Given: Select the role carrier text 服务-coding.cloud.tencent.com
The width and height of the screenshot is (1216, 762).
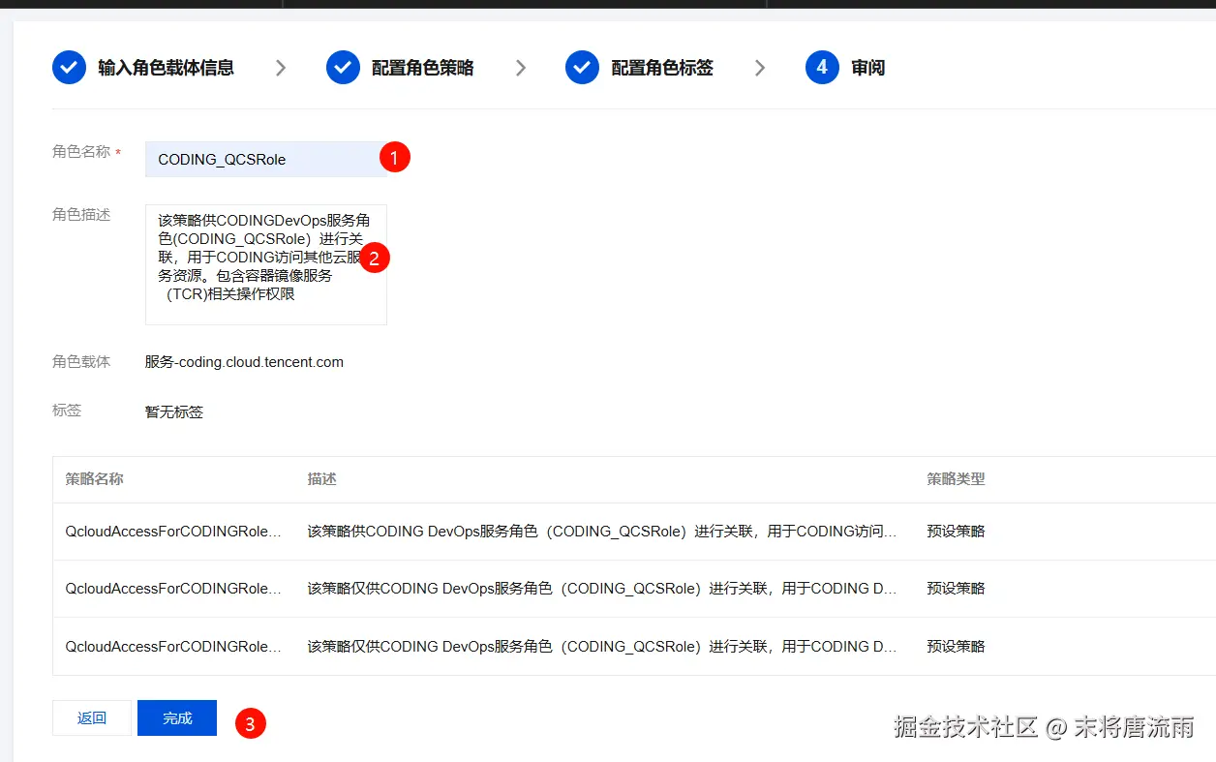Looking at the screenshot, I should click(244, 362).
